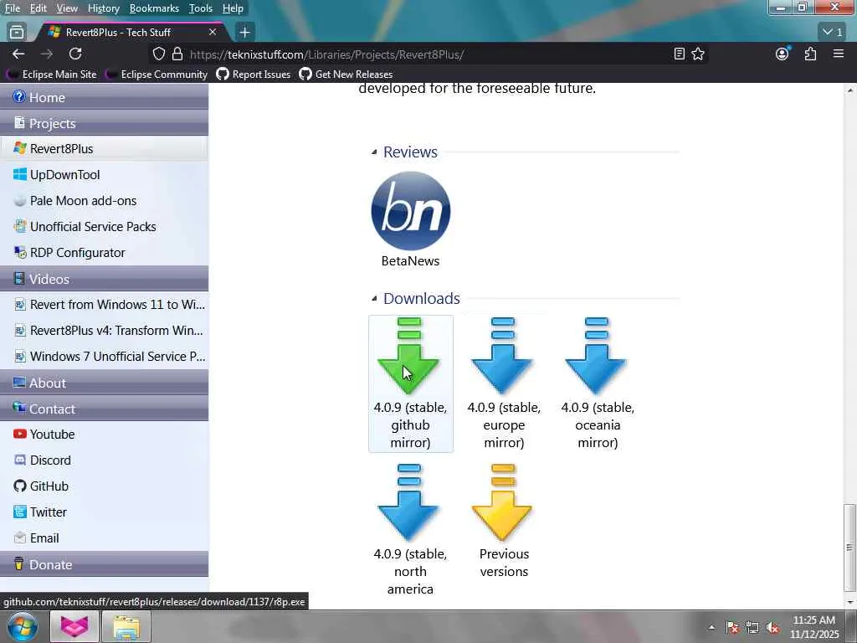This screenshot has height=643, width=857.
Task: Select Revert8Plus in the sidebar
Action: [x=104, y=149]
